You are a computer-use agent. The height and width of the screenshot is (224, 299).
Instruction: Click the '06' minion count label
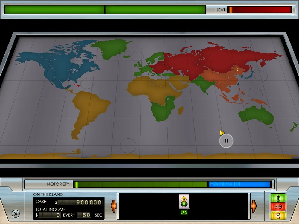184,212
